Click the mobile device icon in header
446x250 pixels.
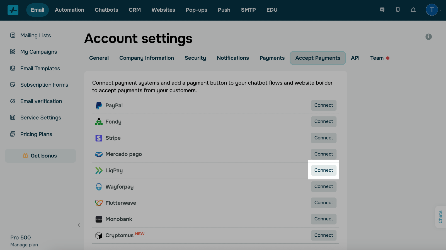[398, 10]
